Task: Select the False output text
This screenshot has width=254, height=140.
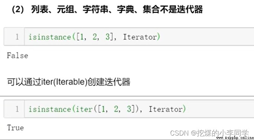Action: click(x=17, y=56)
